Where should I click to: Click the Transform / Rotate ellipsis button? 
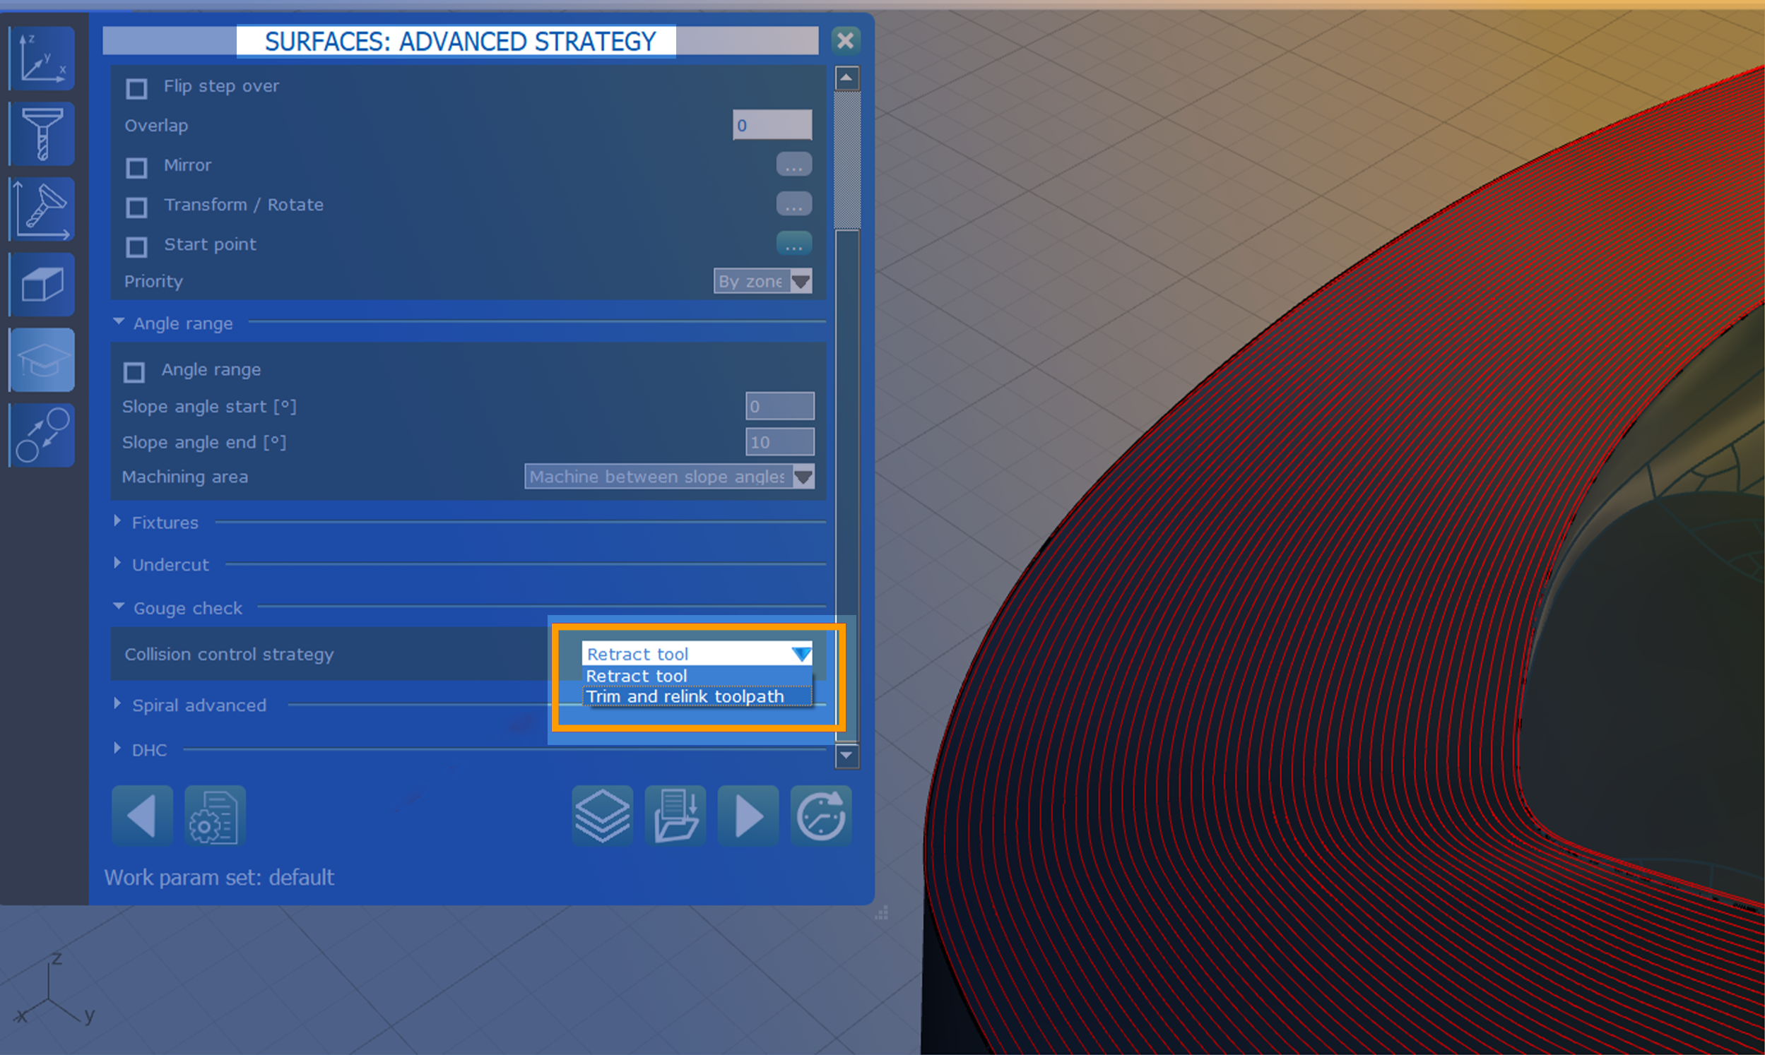pos(793,205)
